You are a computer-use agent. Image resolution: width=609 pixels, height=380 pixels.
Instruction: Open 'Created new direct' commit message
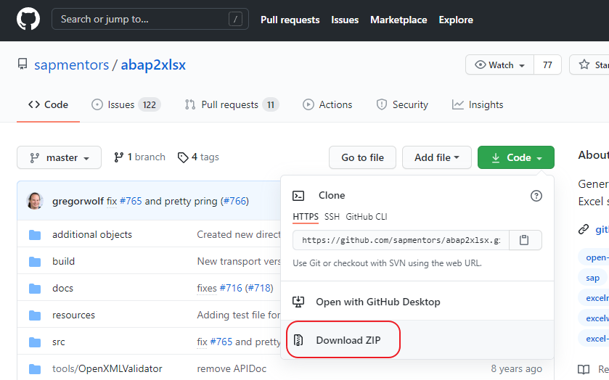pyautogui.click(x=239, y=234)
